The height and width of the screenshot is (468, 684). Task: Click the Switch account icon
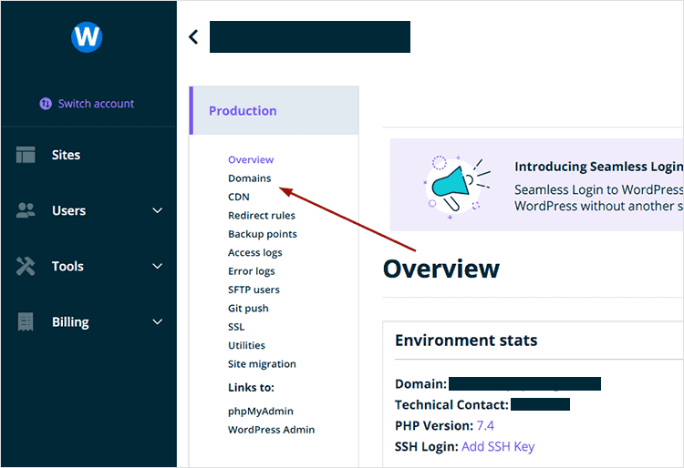point(46,104)
